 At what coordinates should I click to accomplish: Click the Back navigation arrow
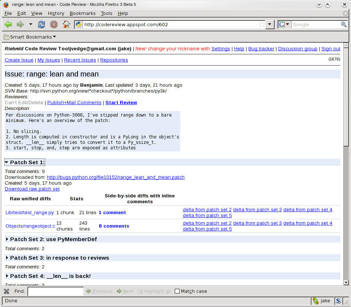click(x=8, y=24)
